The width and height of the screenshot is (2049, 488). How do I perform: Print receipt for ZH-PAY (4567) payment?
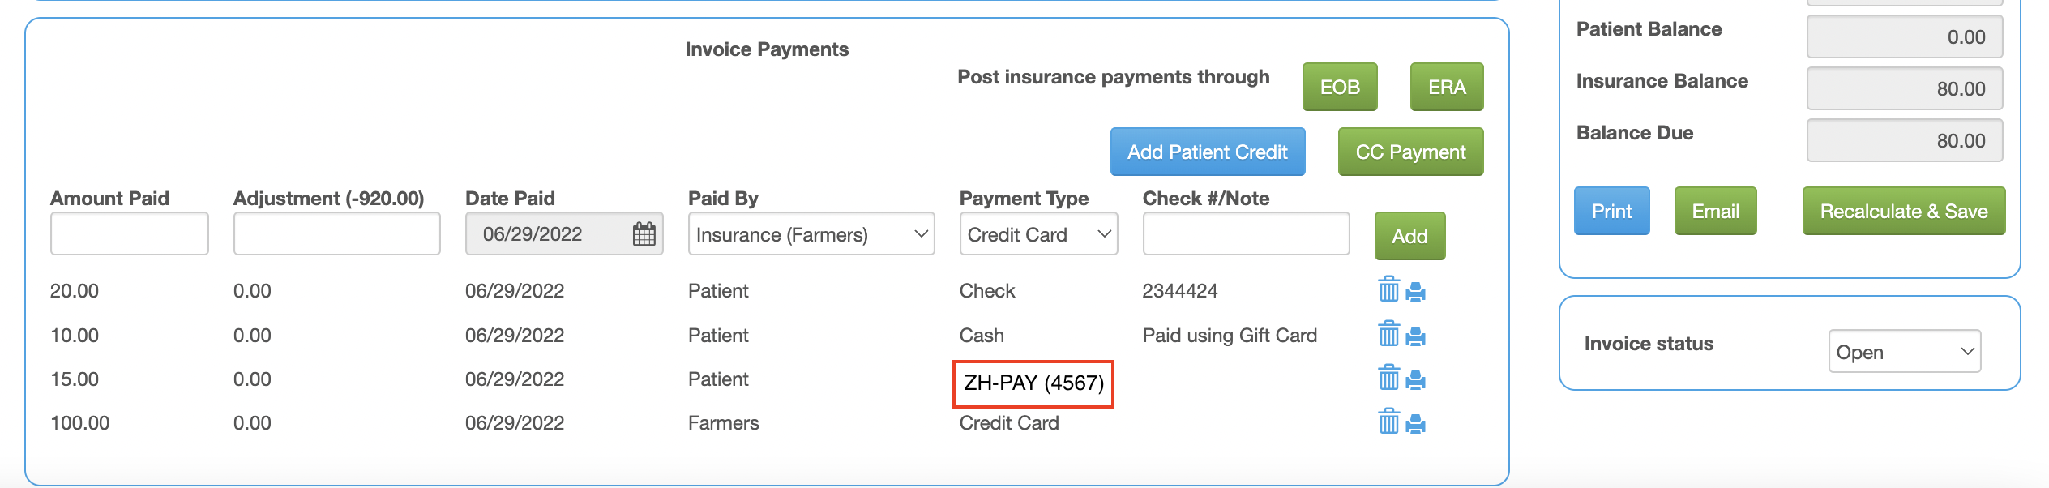point(1415,380)
